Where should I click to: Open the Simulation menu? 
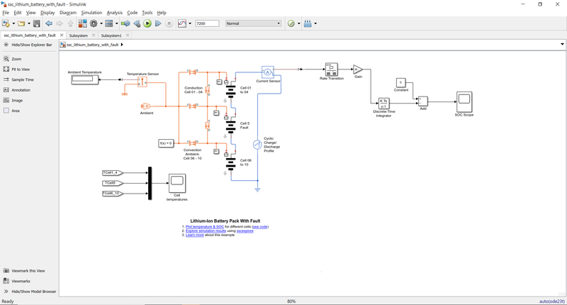pyautogui.click(x=91, y=13)
